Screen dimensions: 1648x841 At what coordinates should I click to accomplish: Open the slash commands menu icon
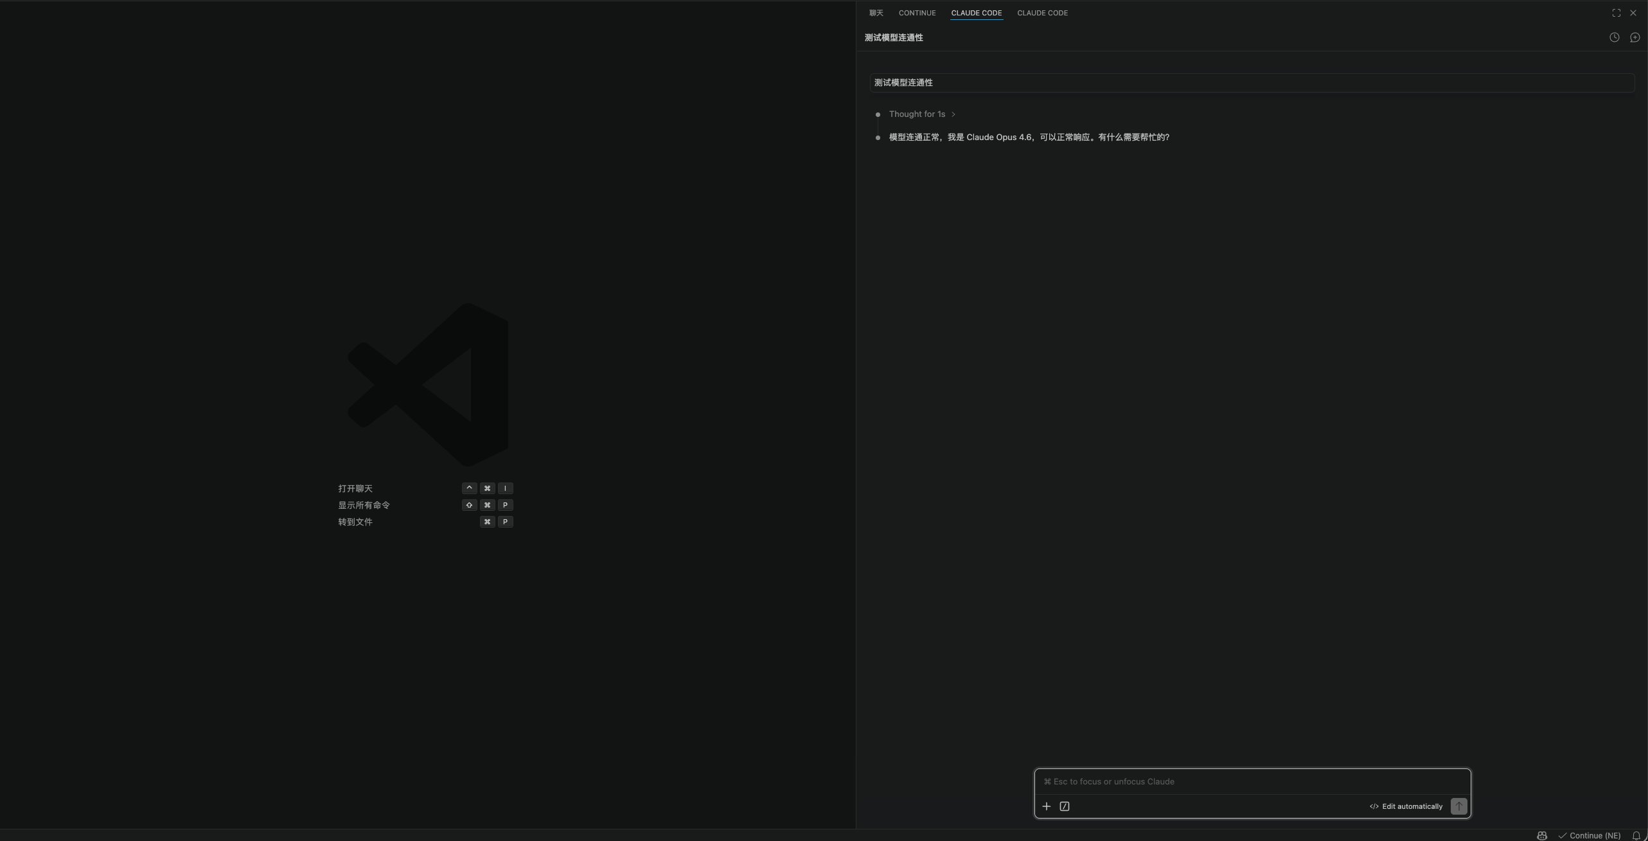point(1065,806)
